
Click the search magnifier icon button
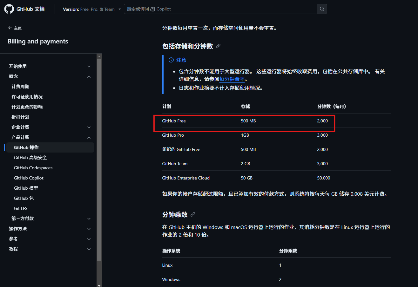(x=322, y=9)
